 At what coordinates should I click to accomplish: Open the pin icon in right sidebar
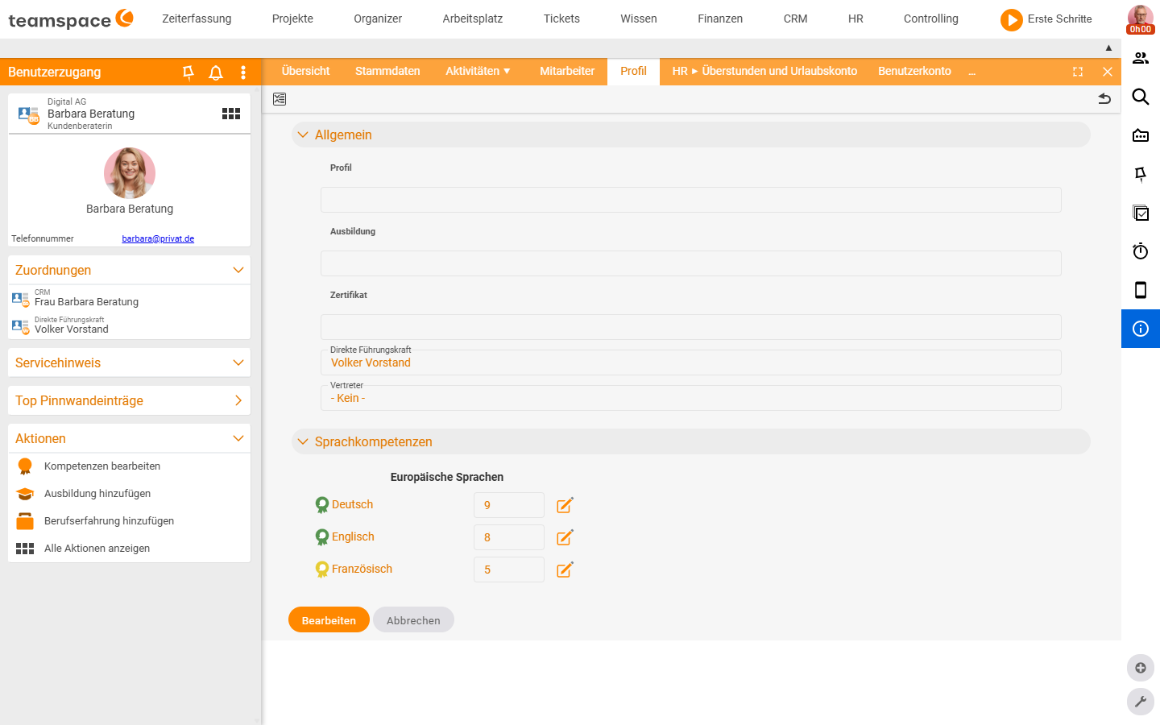coord(1141,174)
